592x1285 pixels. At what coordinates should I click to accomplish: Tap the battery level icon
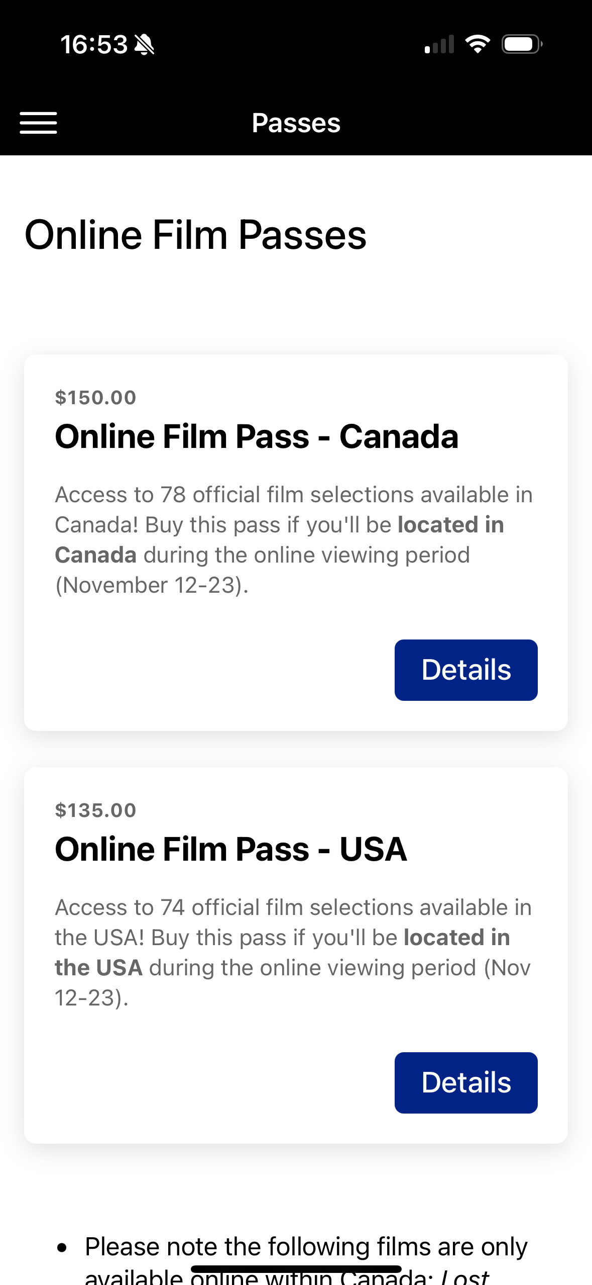(x=522, y=44)
